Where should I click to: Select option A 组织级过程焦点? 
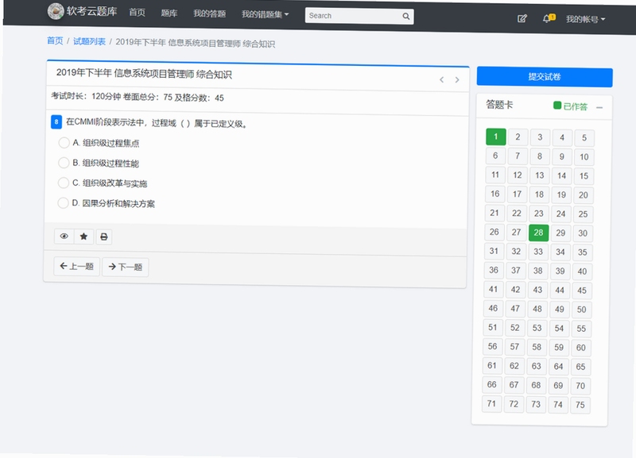point(64,143)
